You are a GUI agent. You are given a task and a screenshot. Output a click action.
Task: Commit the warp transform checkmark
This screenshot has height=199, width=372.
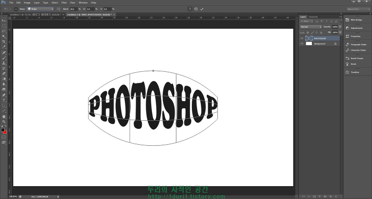(x=202, y=9)
